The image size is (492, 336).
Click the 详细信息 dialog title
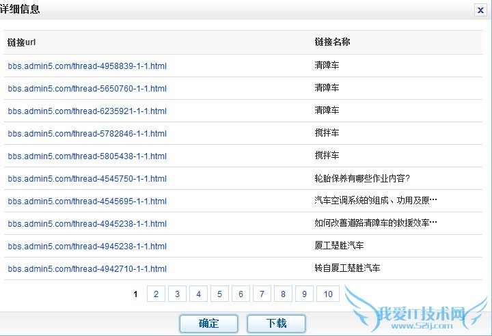[x=20, y=9]
